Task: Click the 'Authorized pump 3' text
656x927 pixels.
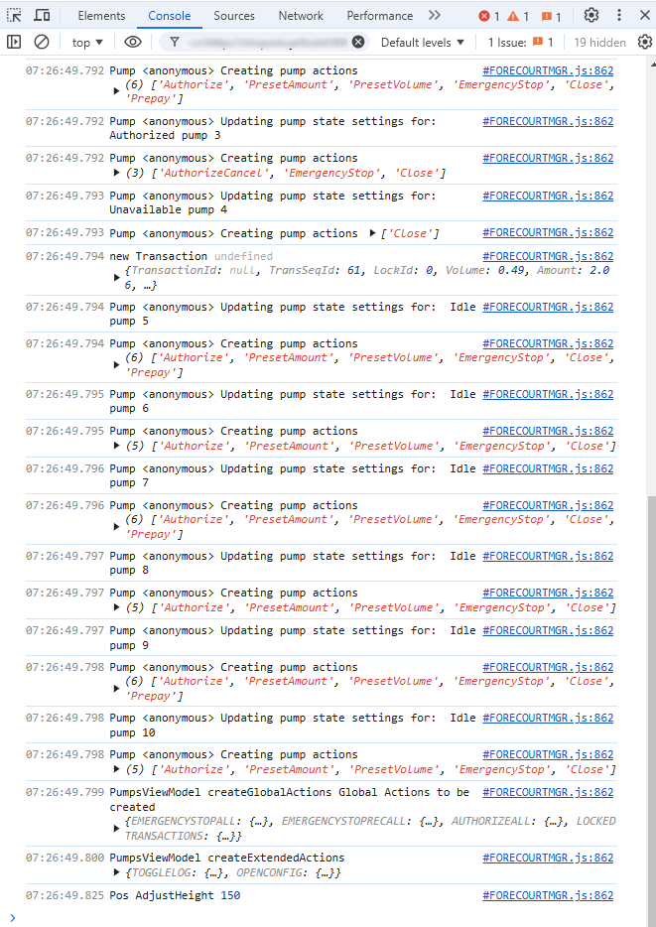Action: (165, 135)
